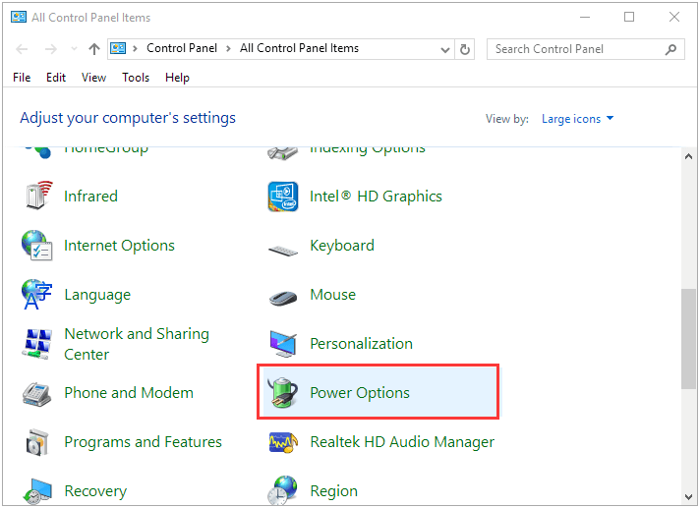This screenshot has width=699, height=508.
Task: Click the Refresh button beside address bar
Action: tap(466, 48)
